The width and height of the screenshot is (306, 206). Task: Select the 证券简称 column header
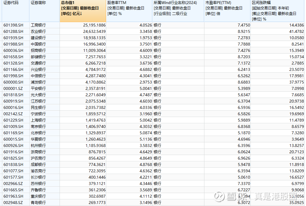point(45,11)
